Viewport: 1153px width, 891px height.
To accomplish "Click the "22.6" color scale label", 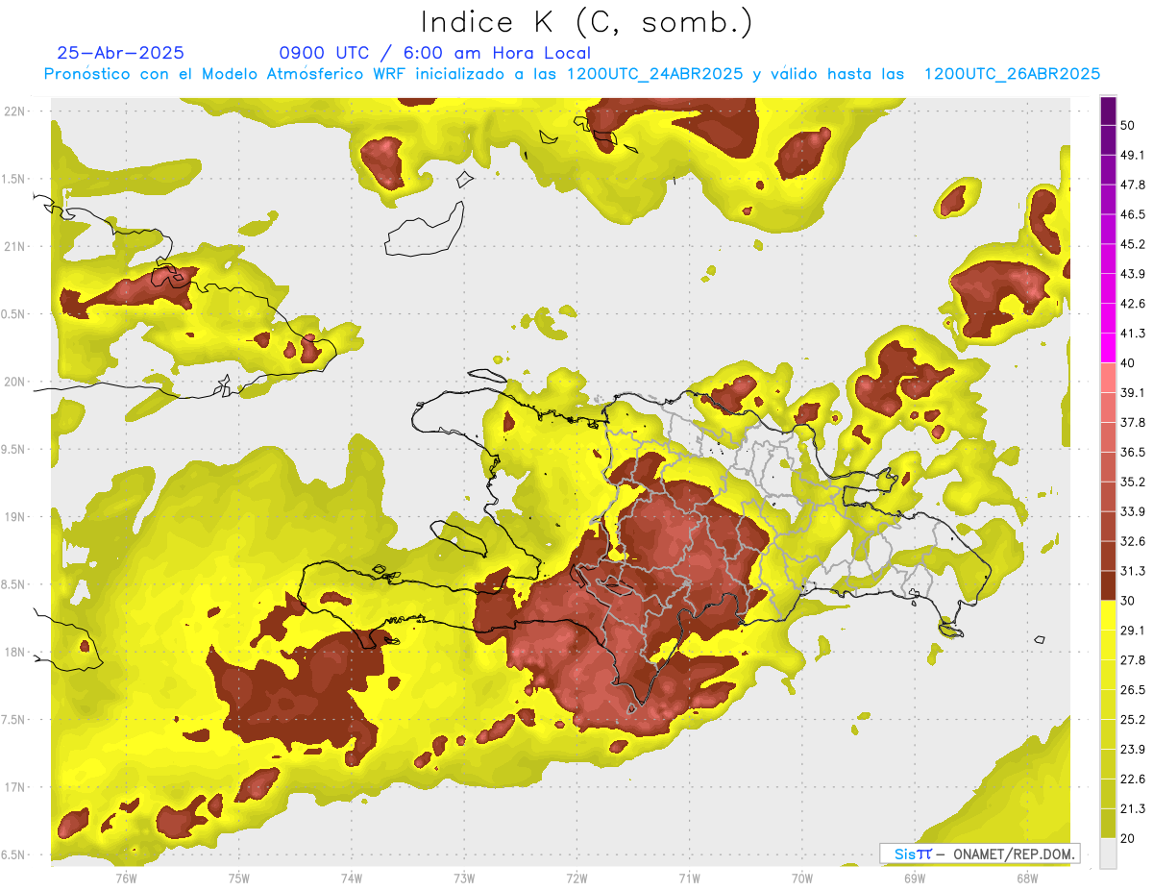I will pyautogui.click(x=1133, y=779).
